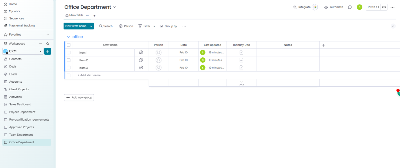Tick the checkbox for Item 1
This screenshot has width=400, height=168.
pyautogui.click(x=69, y=53)
